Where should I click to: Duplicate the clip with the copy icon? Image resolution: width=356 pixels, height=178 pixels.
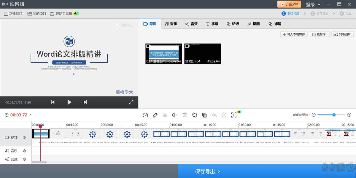[x=204, y=115]
